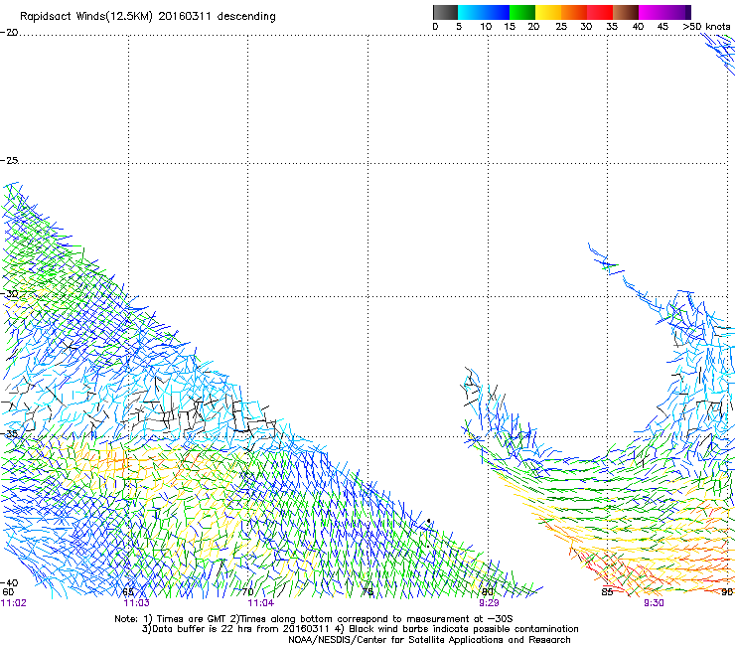
Task: Click the 9:30 swath time label
Action: pyautogui.click(x=654, y=603)
